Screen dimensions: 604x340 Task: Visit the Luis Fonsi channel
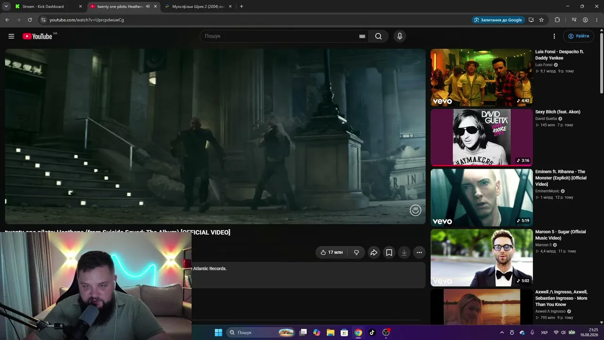544,65
